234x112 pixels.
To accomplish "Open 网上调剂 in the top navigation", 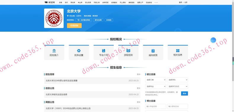I will pos(123,3).
